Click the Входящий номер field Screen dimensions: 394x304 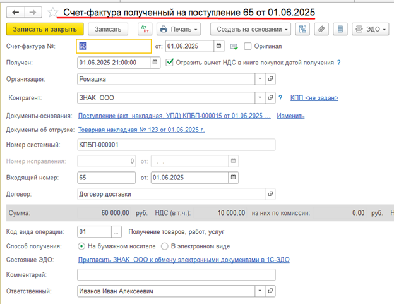point(107,178)
